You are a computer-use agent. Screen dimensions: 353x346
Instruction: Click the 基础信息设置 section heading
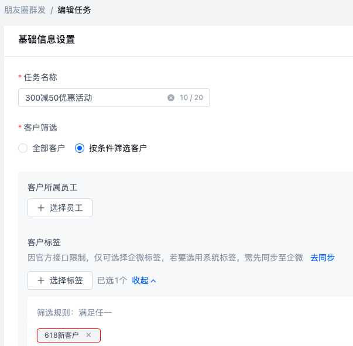click(x=46, y=40)
